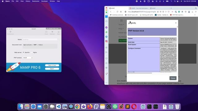198x111 pixels.
Task: Open Messenger in the Opera sidebar
Action: (x=106, y=27)
